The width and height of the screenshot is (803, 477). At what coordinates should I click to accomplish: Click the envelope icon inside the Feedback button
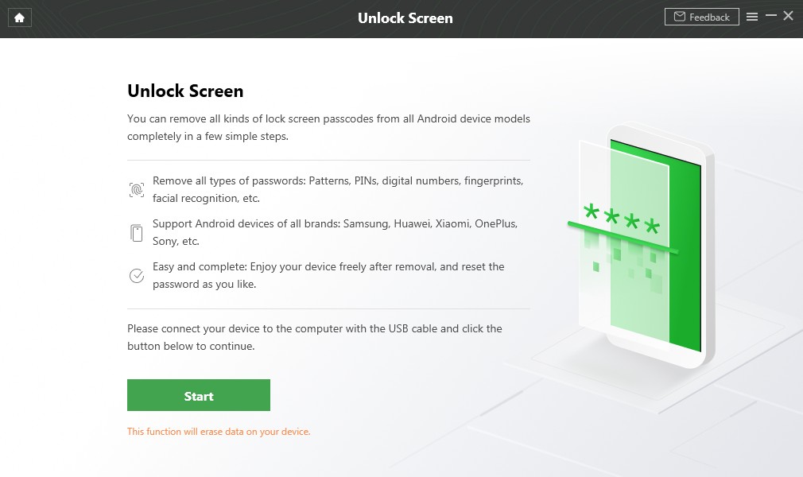click(680, 16)
